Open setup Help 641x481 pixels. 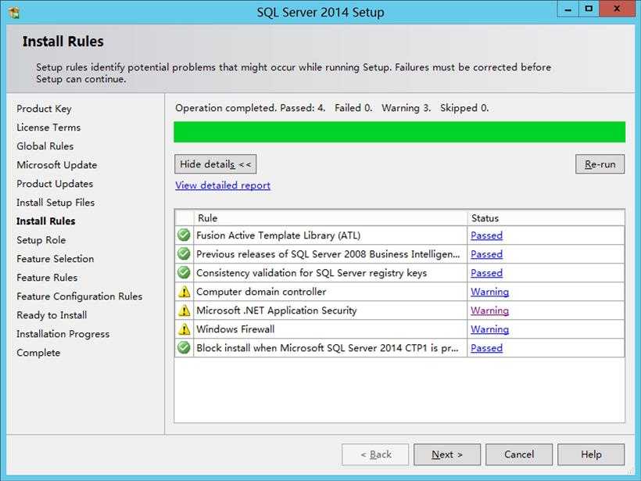click(591, 454)
